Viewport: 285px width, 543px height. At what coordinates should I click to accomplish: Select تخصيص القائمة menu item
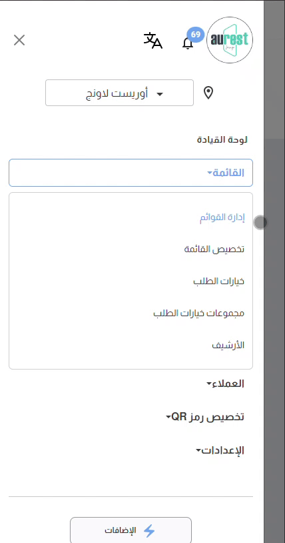pos(214,249)
